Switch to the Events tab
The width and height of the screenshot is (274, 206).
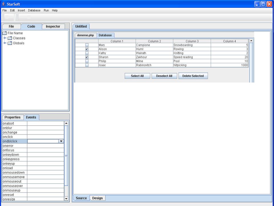pyautogui.click(x=31, y=117)
